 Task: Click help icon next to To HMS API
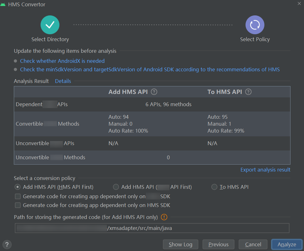[248, 92]
